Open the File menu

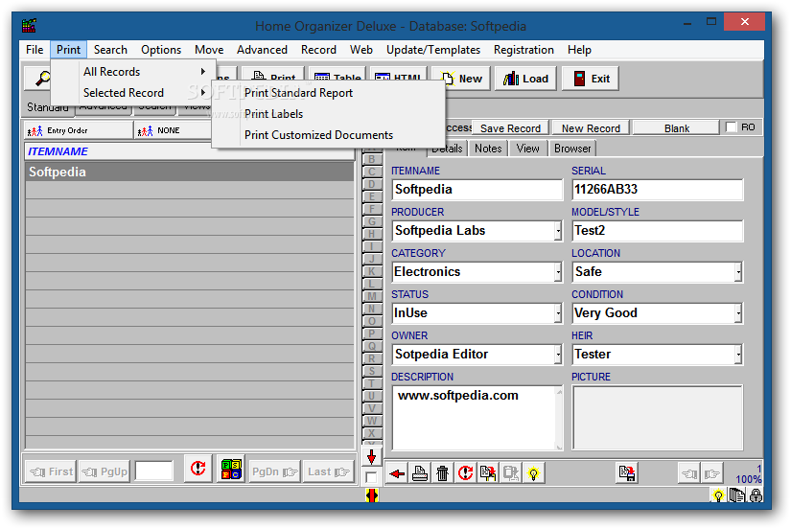coord(35,50)
